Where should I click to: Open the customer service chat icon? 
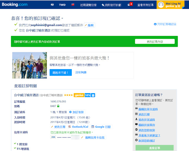click(52, 5)
